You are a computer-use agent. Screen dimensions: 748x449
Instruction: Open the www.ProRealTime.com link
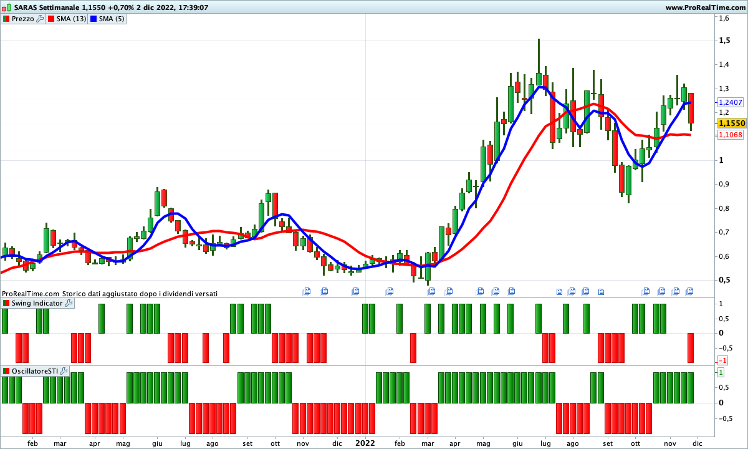(x=704, y=7)
